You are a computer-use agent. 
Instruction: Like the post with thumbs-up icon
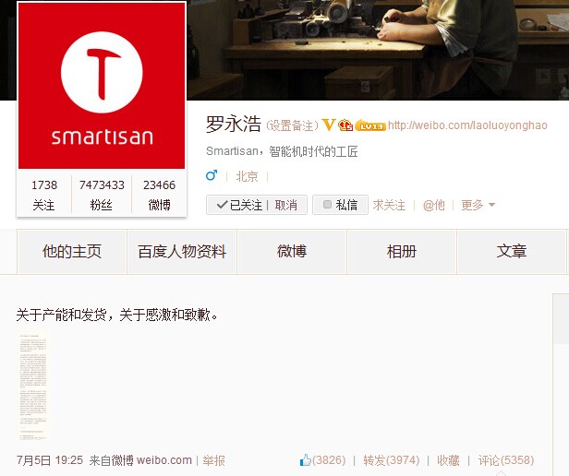pos(306,460)
